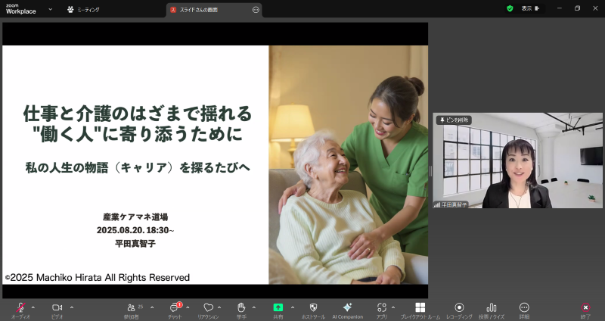Open more options on shared screen tab
The height and width of the screenshot is (321, 605).
[256, 9]
